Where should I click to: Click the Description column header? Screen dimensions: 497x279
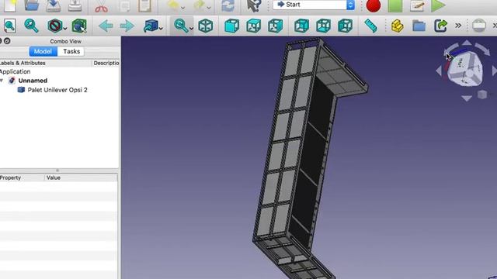106,63
